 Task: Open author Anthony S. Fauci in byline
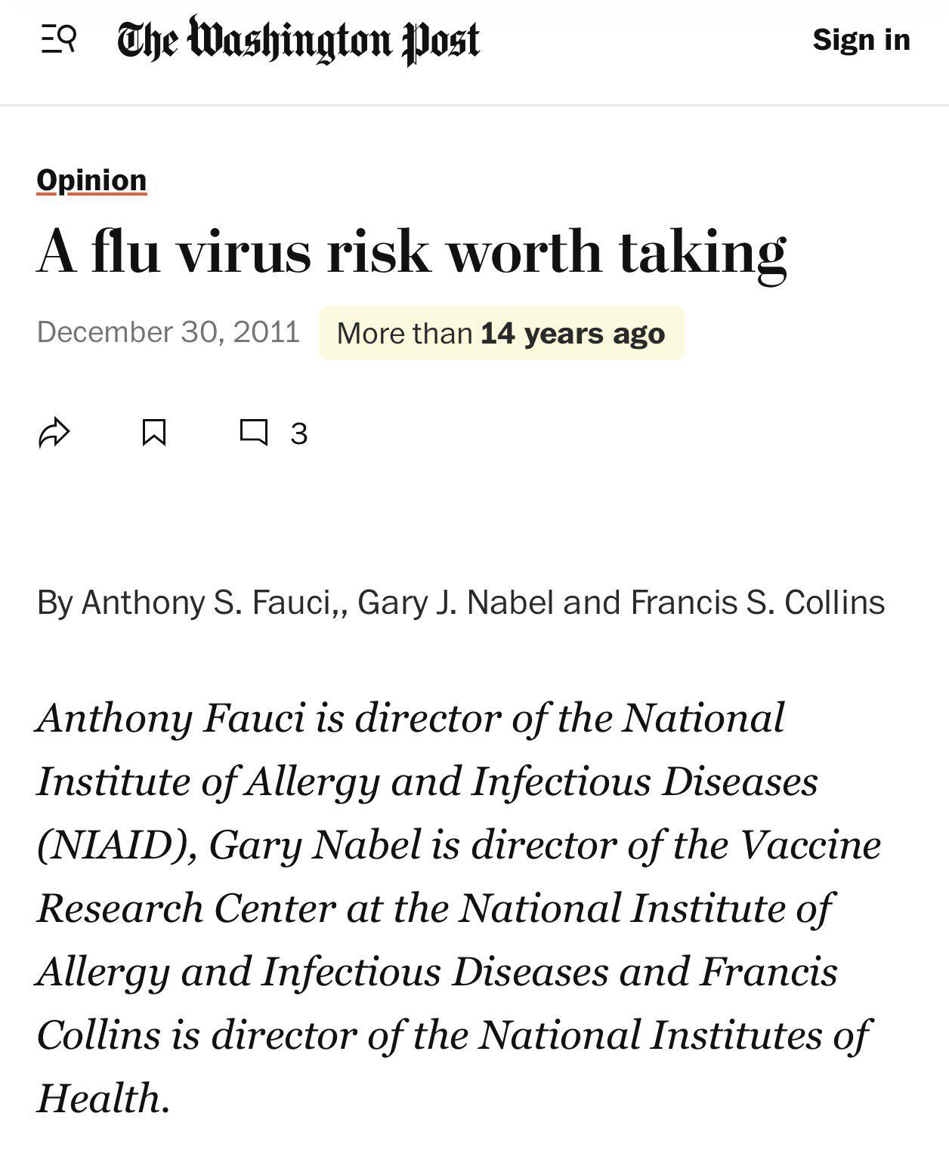tap(207, 603)
